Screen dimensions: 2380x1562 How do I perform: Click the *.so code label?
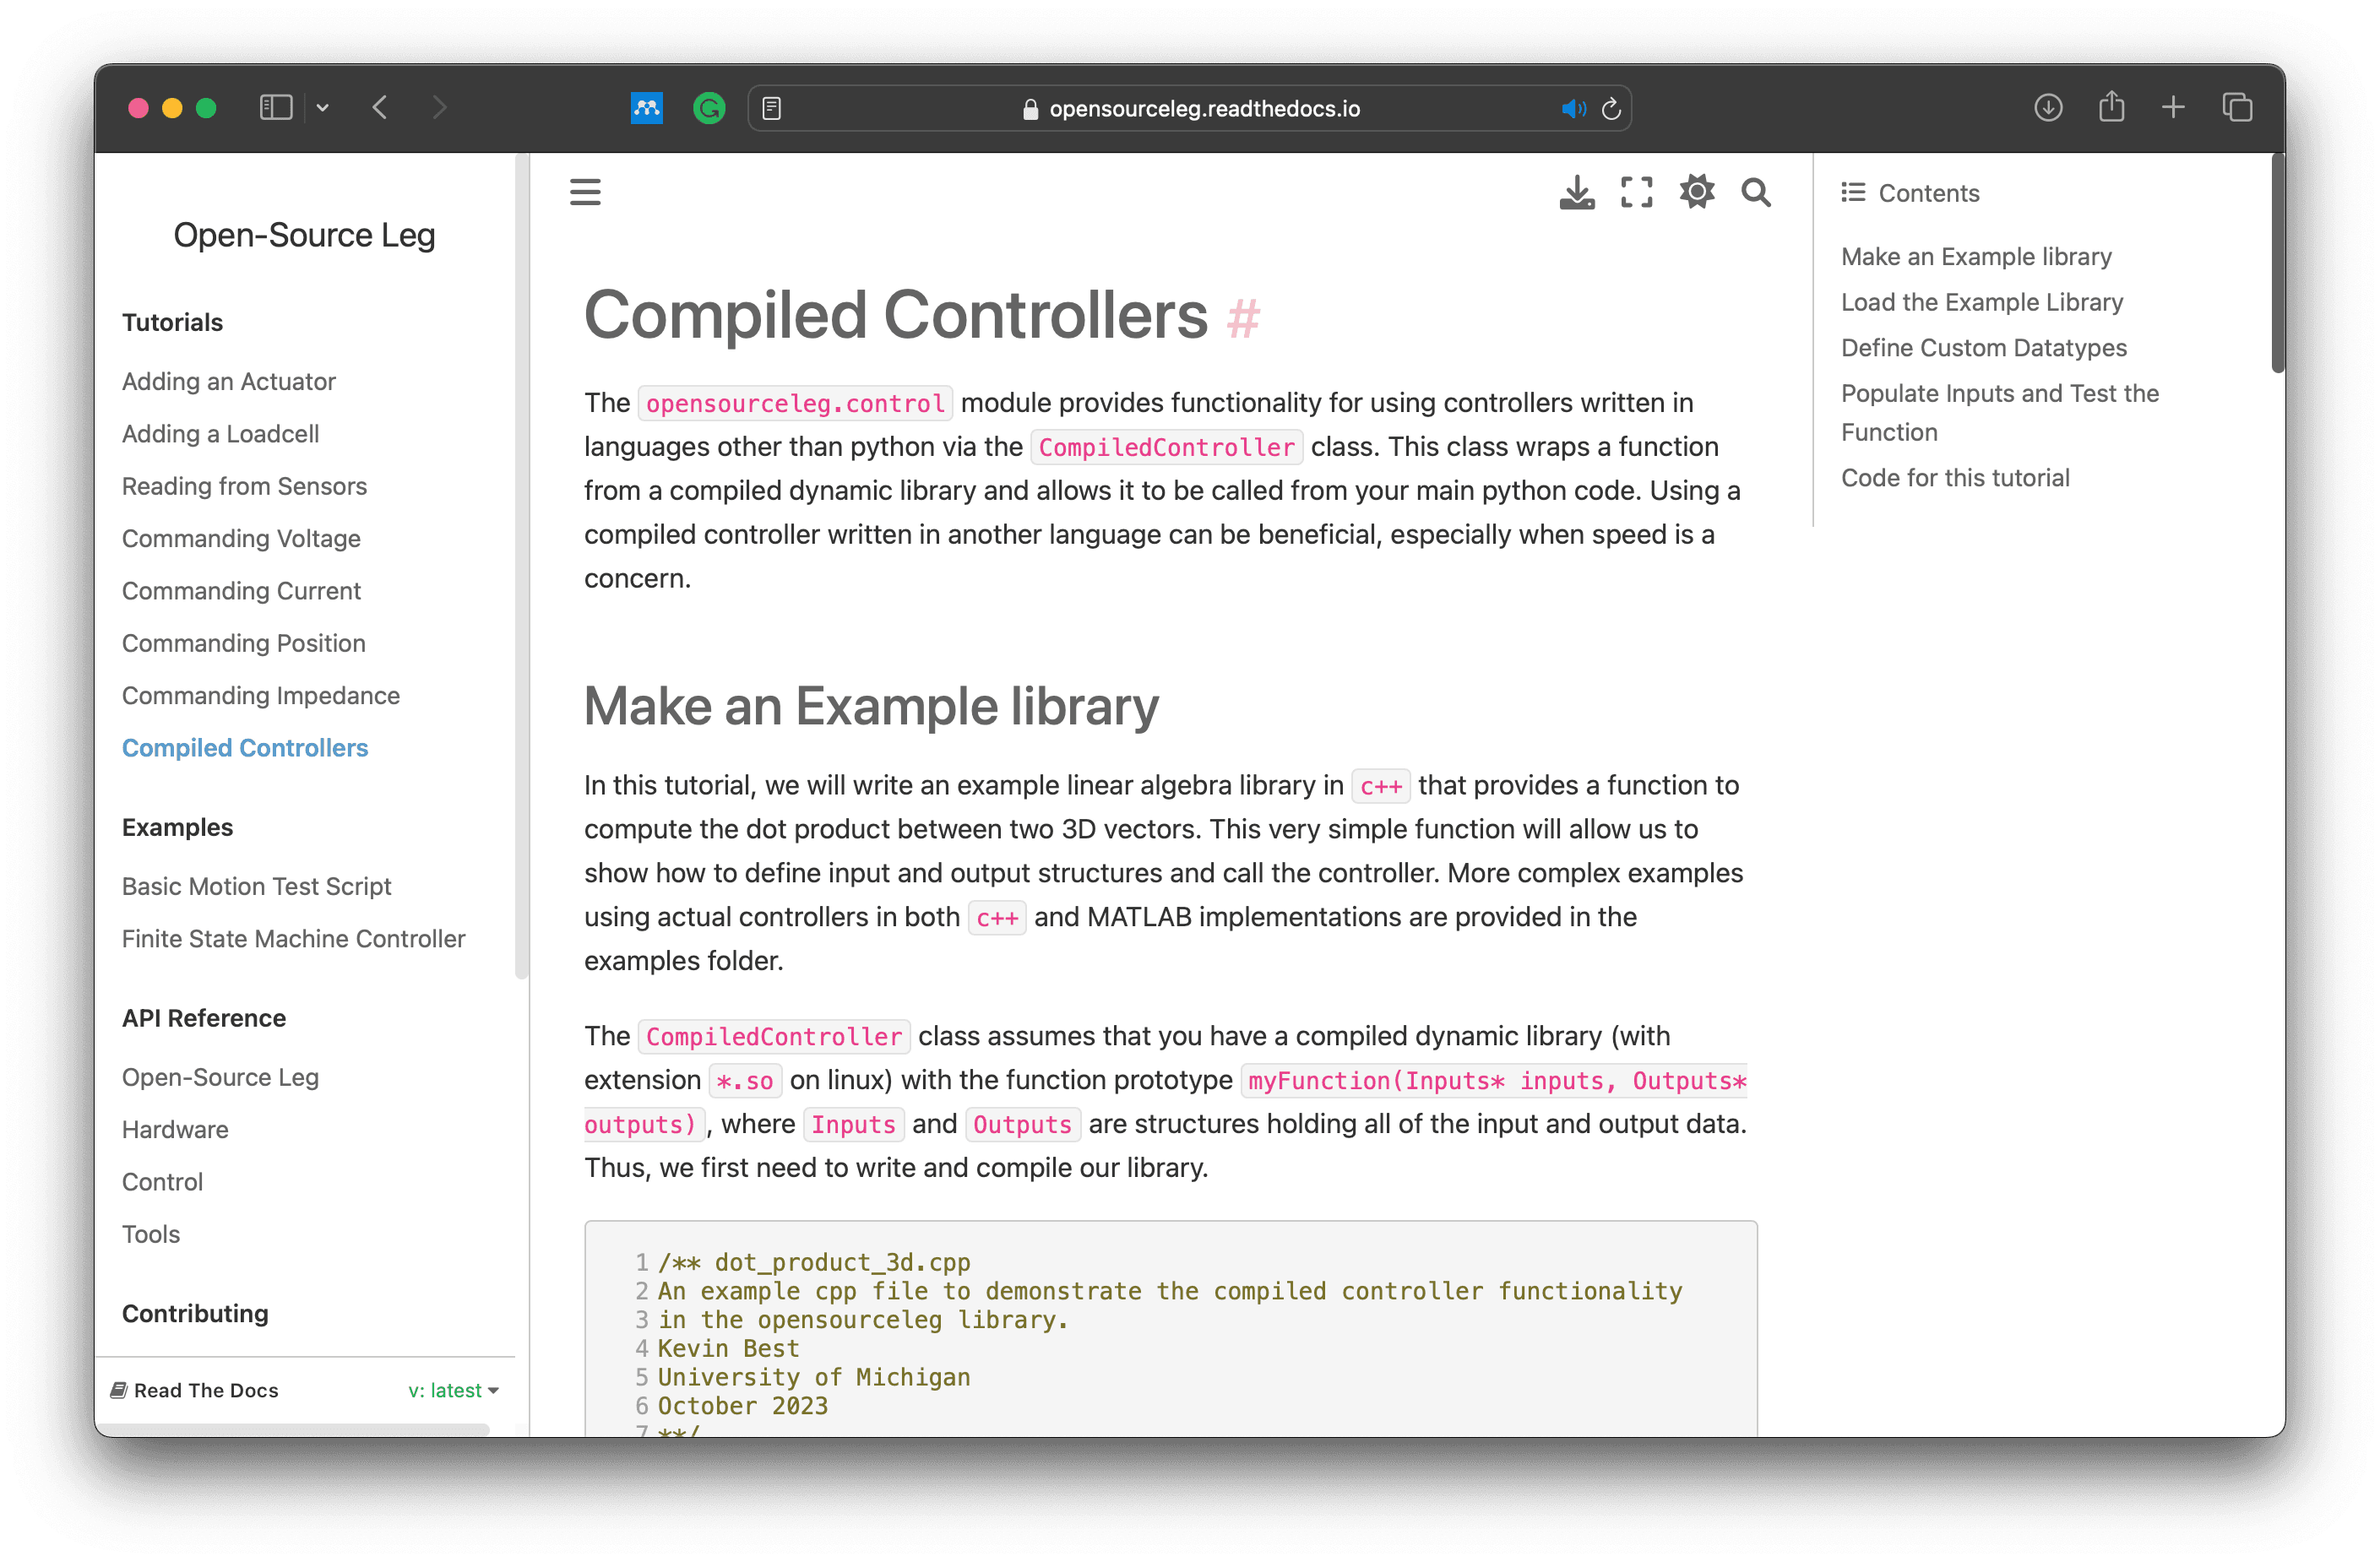click(745, 1081)
